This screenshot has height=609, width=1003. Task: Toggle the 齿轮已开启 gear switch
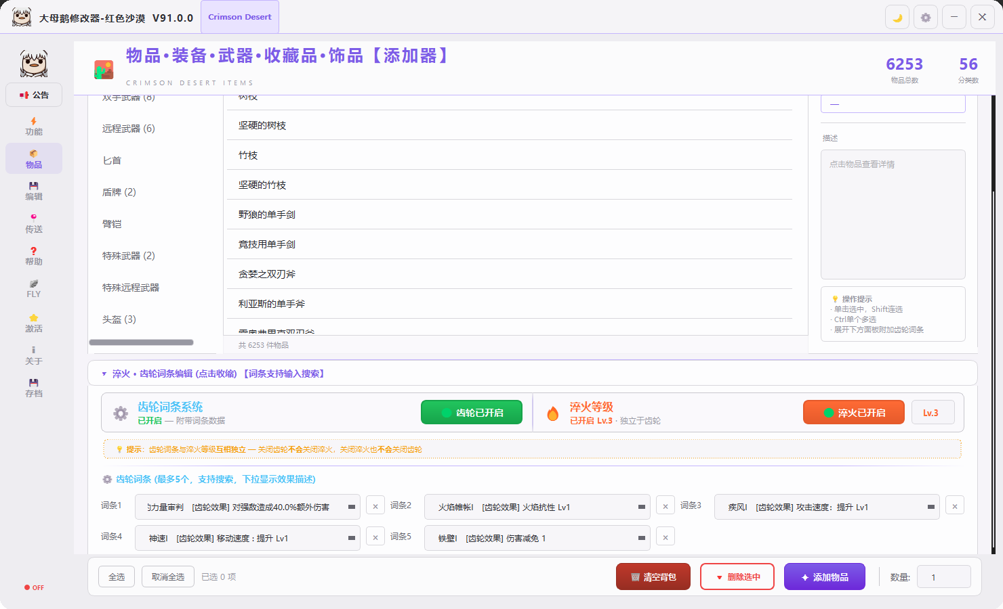[472, 412]
